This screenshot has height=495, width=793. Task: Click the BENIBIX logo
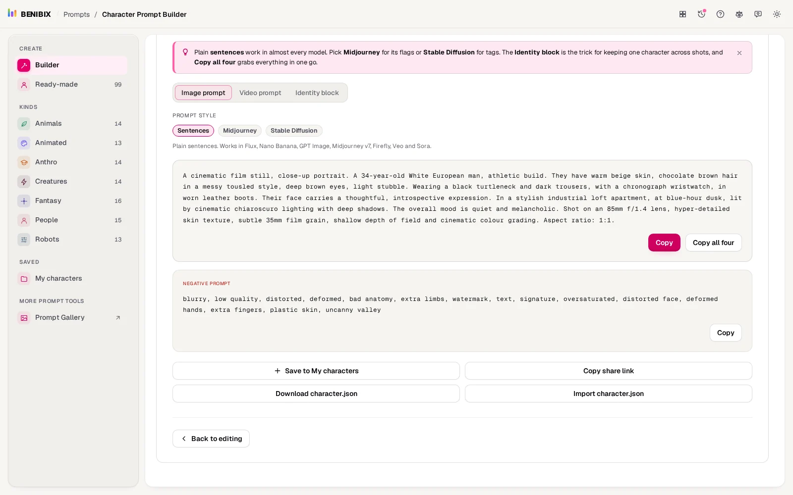point(29,14)
